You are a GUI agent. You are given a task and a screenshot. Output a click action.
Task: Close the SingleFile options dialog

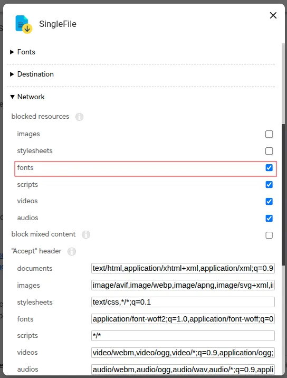(273, 15)
